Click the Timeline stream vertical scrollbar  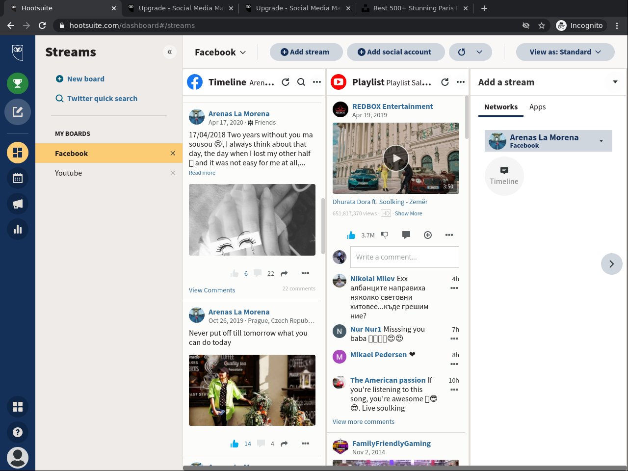pyautogui.click(x=323, y=226)
